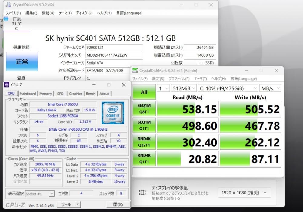This screenshot has width=303, height=212.
Task: Open ディスク(D) menu in CrystalDiskInfo
Action: tap(84, 13)
